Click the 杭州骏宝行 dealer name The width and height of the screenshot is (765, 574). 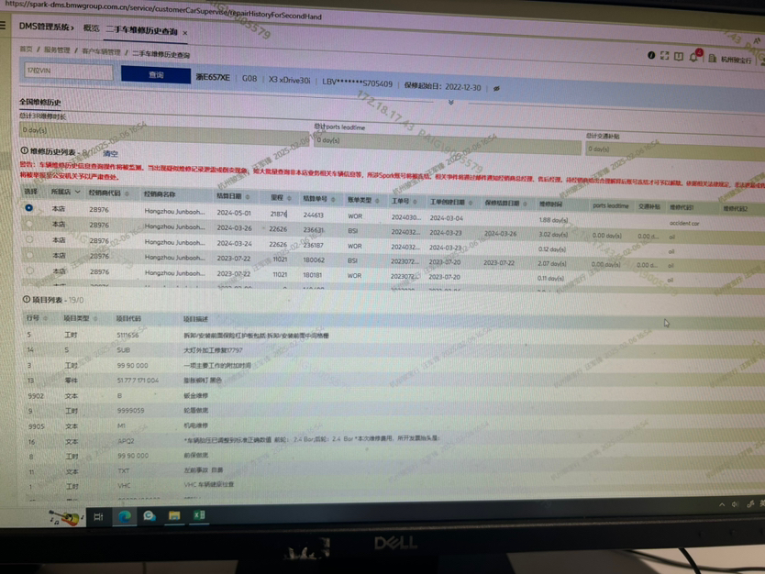[737, 60]
